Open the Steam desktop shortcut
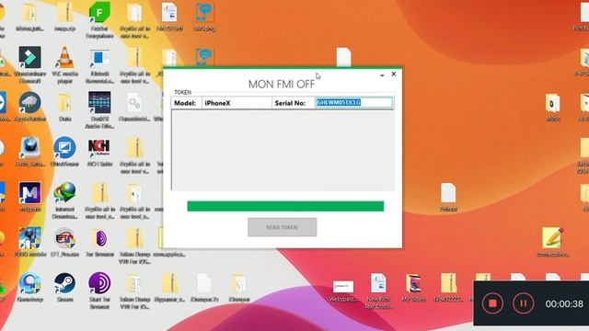This screenshot has height=331, width=589. pos(64,287)
